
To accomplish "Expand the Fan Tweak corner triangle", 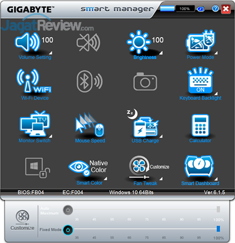I will (x=161, y=179).
